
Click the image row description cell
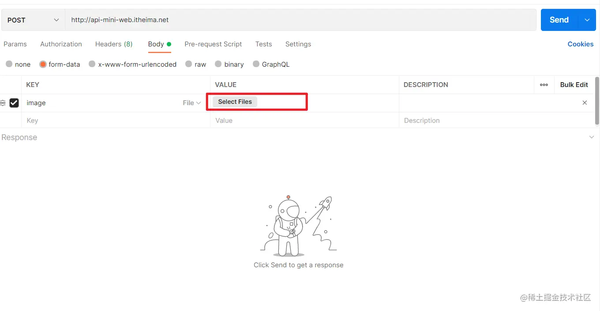(x=489, y=103)
